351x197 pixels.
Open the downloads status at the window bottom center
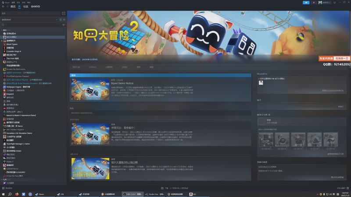(175, 188)
